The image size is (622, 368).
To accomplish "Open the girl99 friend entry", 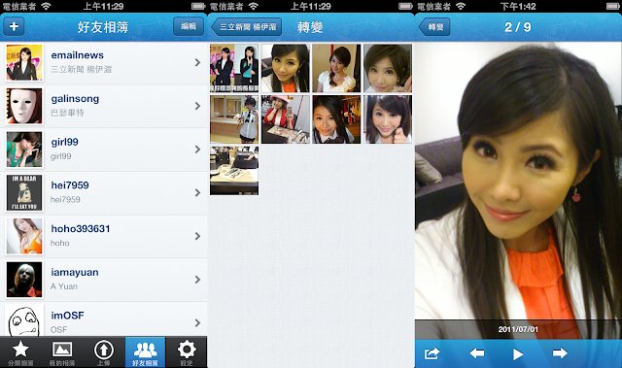I will coord(104,150).
